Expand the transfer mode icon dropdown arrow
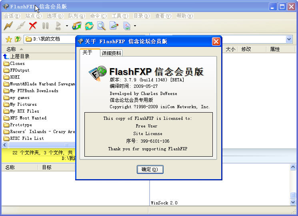Image resolution: width=298 pixels, height=216 pixels. [135, 26]
